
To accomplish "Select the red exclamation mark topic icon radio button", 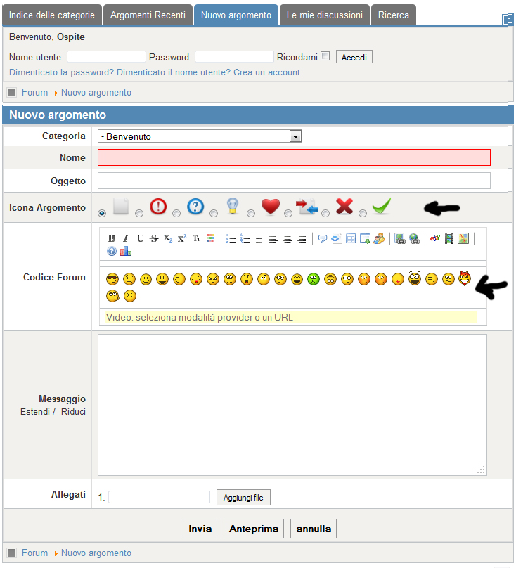I will (139, 213).
